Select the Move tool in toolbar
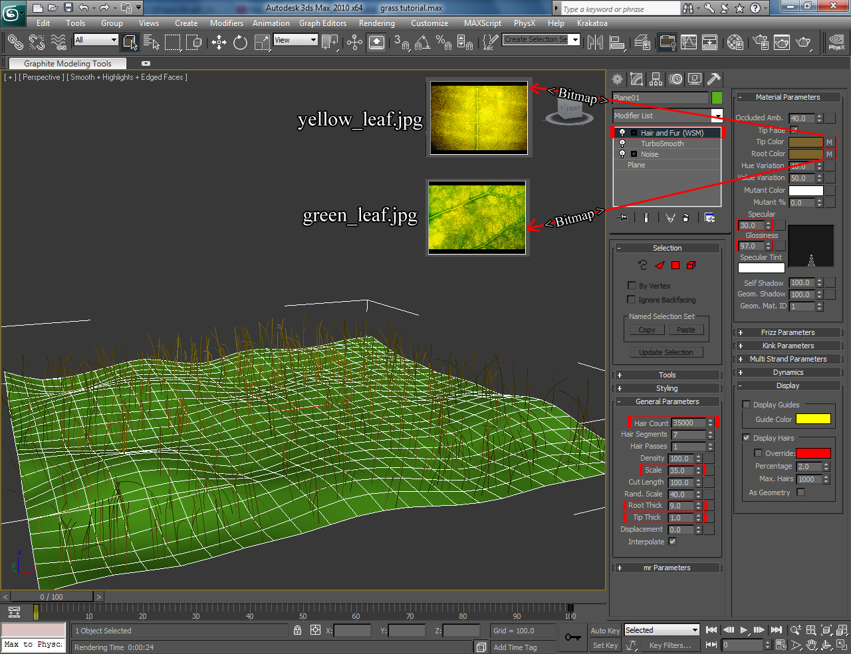 (x=219, y=43)
